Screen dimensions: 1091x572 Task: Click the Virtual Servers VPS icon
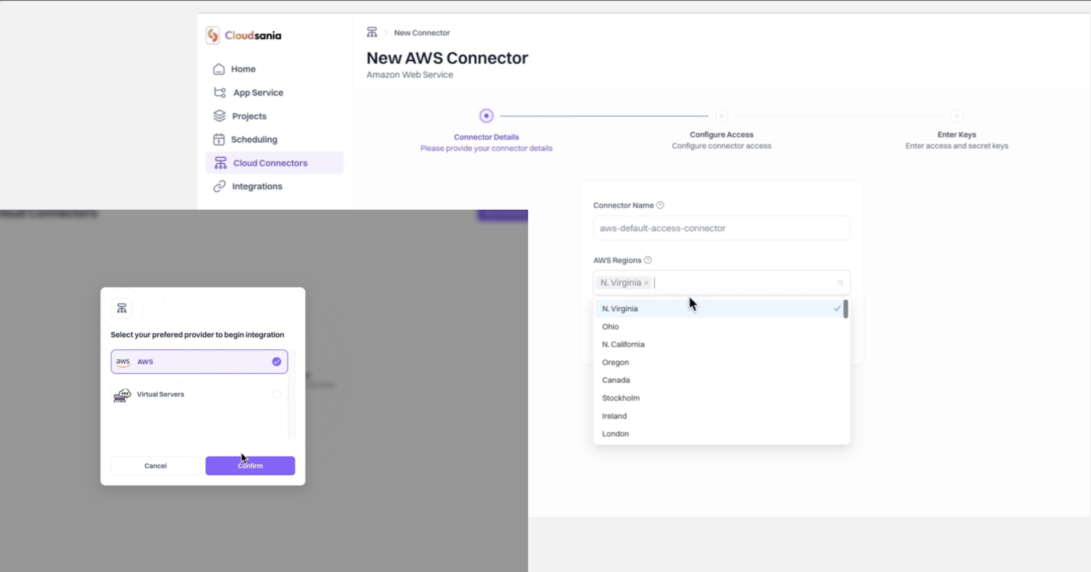[x=122, y=395]
